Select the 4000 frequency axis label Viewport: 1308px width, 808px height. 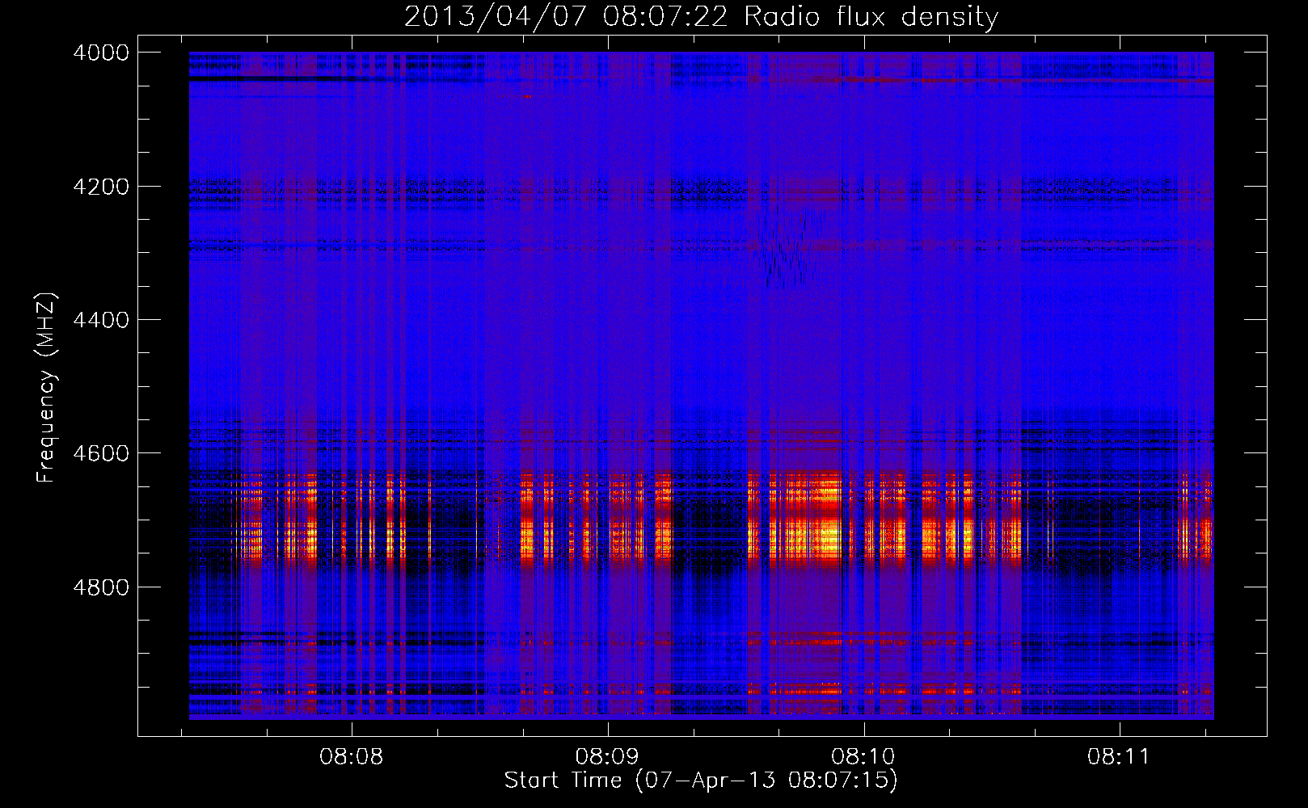tap(101, 53)
